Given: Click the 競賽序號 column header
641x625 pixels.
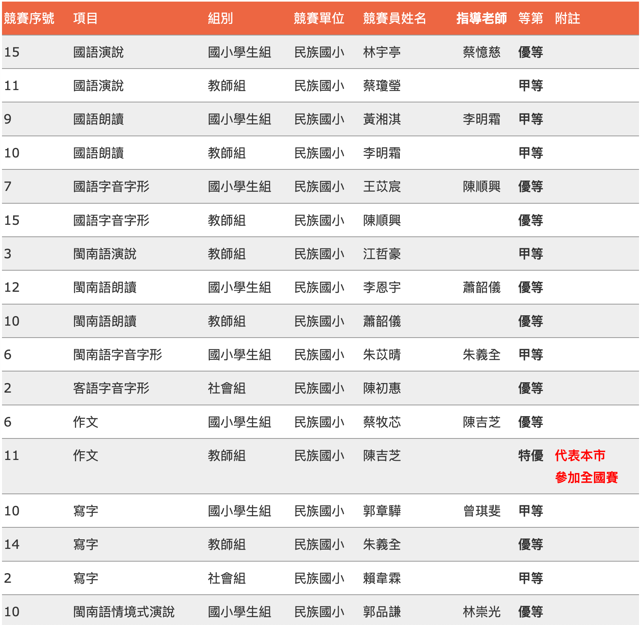Looking at the screenshot, I should (x=29, y=18).
